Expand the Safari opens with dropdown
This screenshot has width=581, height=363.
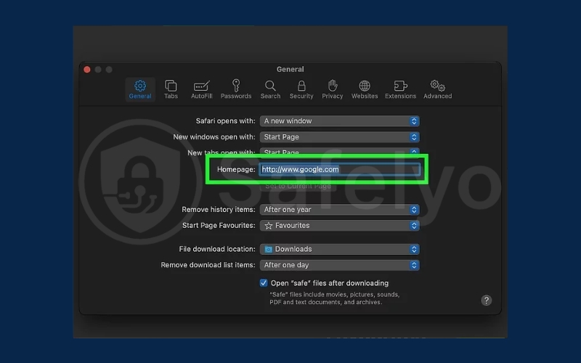click(x=340, y=121)
